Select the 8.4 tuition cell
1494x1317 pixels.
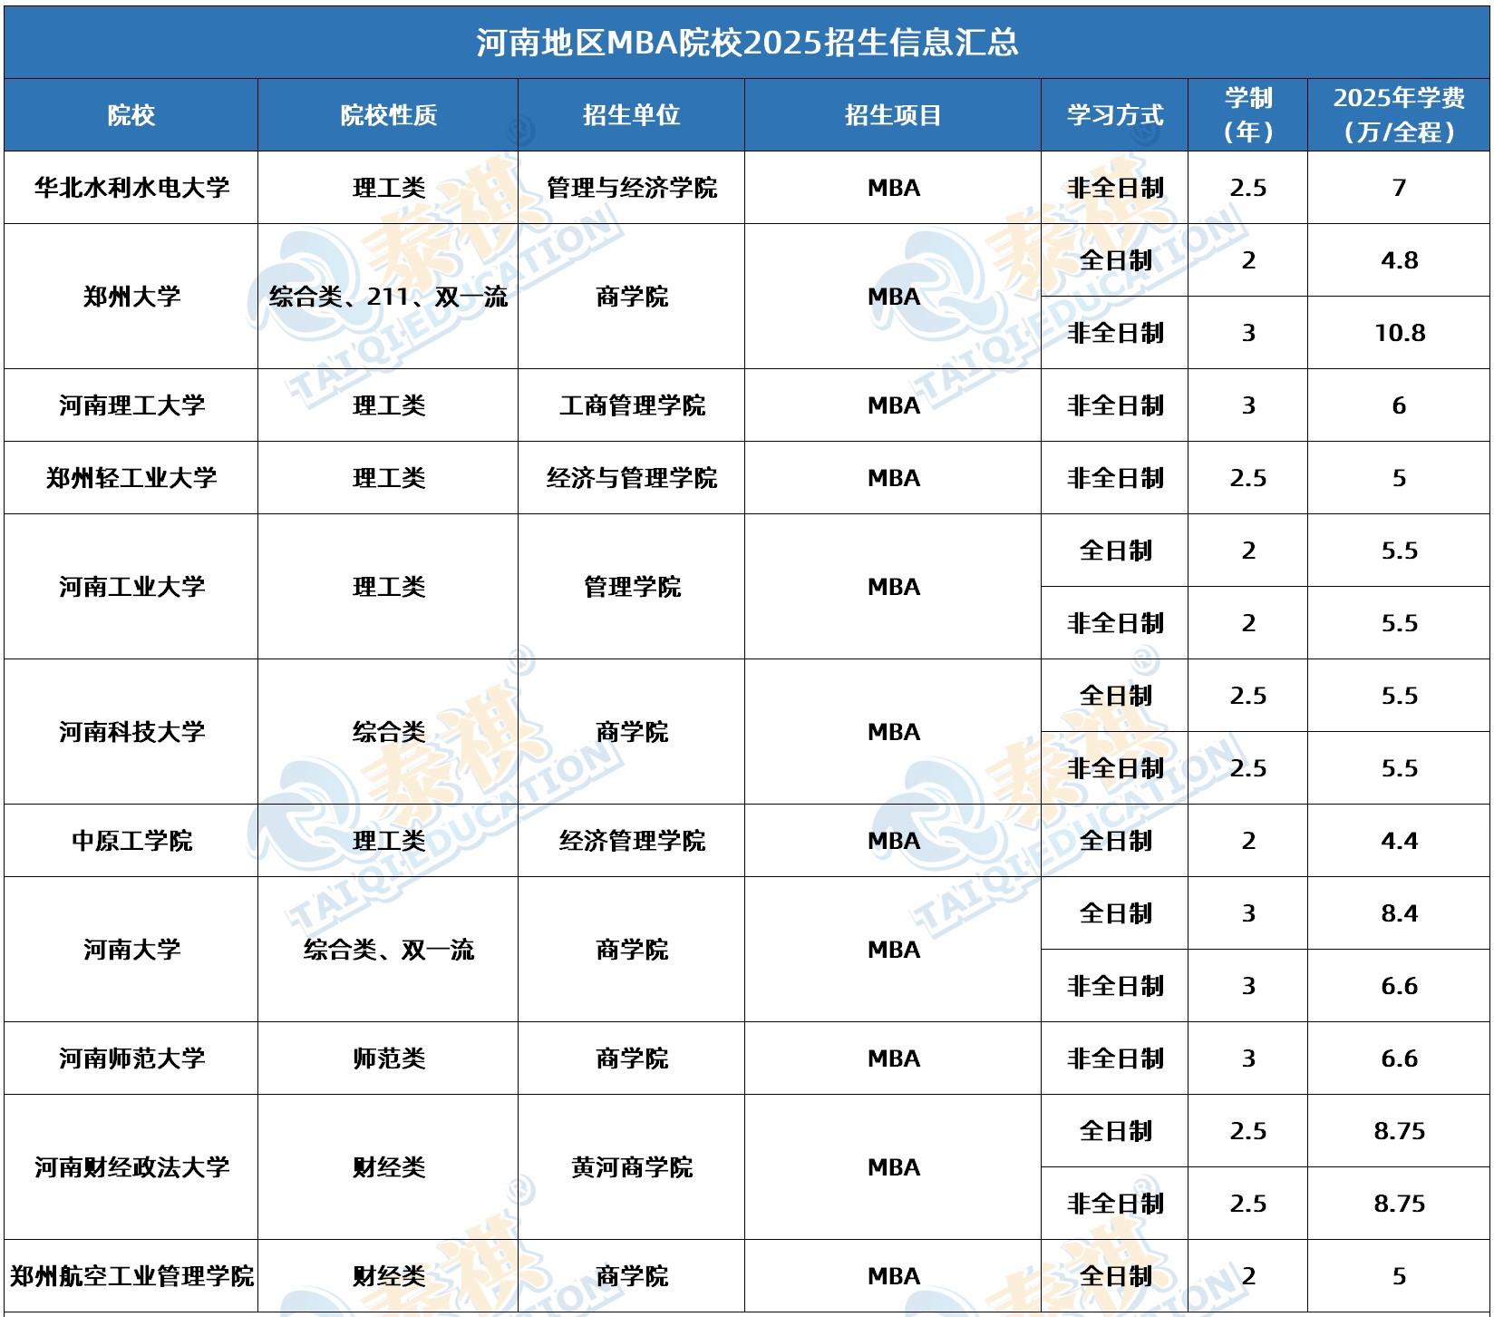(x=1399, y=913)
